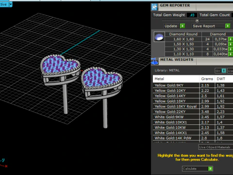Screen dimensions: 233x175
Task: Click the Gem Reporter panel title
Action: click(x=175, y=5)
